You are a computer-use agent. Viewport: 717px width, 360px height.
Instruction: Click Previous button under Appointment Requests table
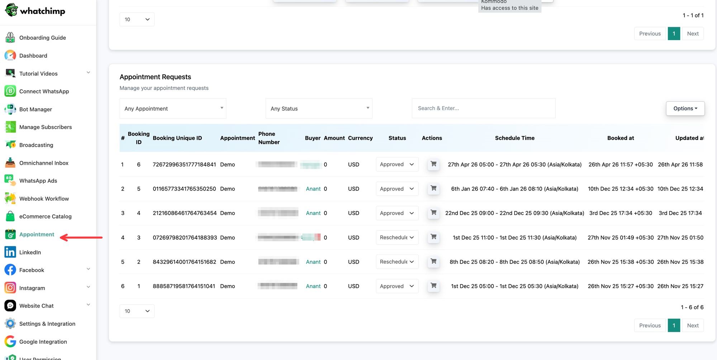tap(650, 325)
